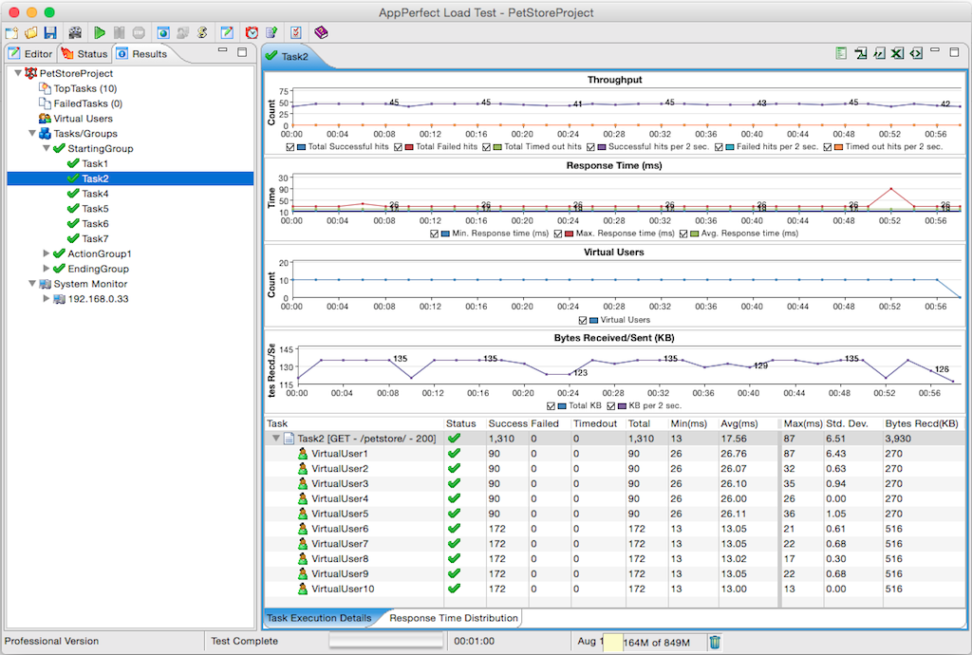972x655 pixels.
Task: Toggle Min. Response time checkbox
Action: coord(435,234)
